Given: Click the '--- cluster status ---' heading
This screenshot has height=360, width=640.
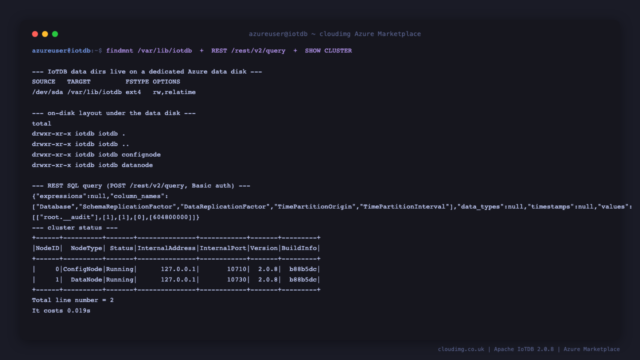Looking at the screenshot, I should coord(75,227).
